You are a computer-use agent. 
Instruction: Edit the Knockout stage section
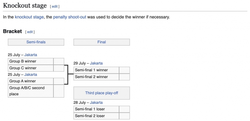click(55, 7)
